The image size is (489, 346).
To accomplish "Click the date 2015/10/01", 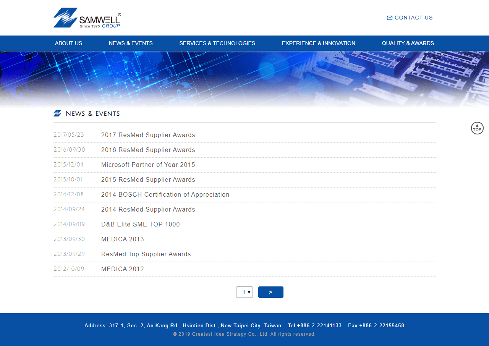I will point(68,179).
